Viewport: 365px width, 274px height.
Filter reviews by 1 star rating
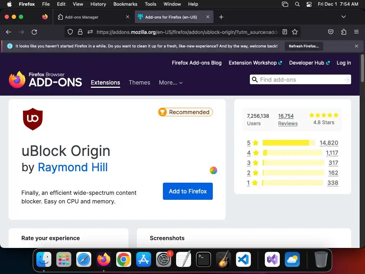tap(253, 183)
